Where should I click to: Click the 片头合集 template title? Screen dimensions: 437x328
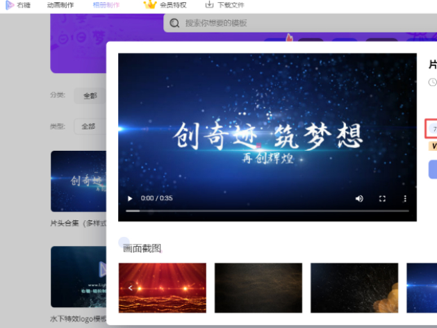(x=79, y=223)
